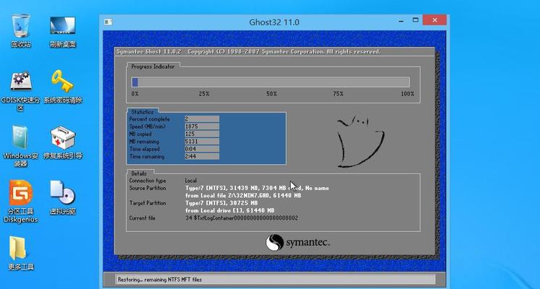Click the ghost mascot drawing
The image size is (540, 289).
pyautogui.click(x=360, y=142)
